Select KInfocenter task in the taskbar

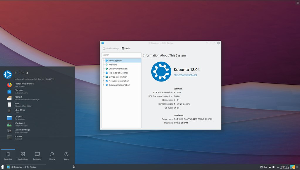pos(26,167)
